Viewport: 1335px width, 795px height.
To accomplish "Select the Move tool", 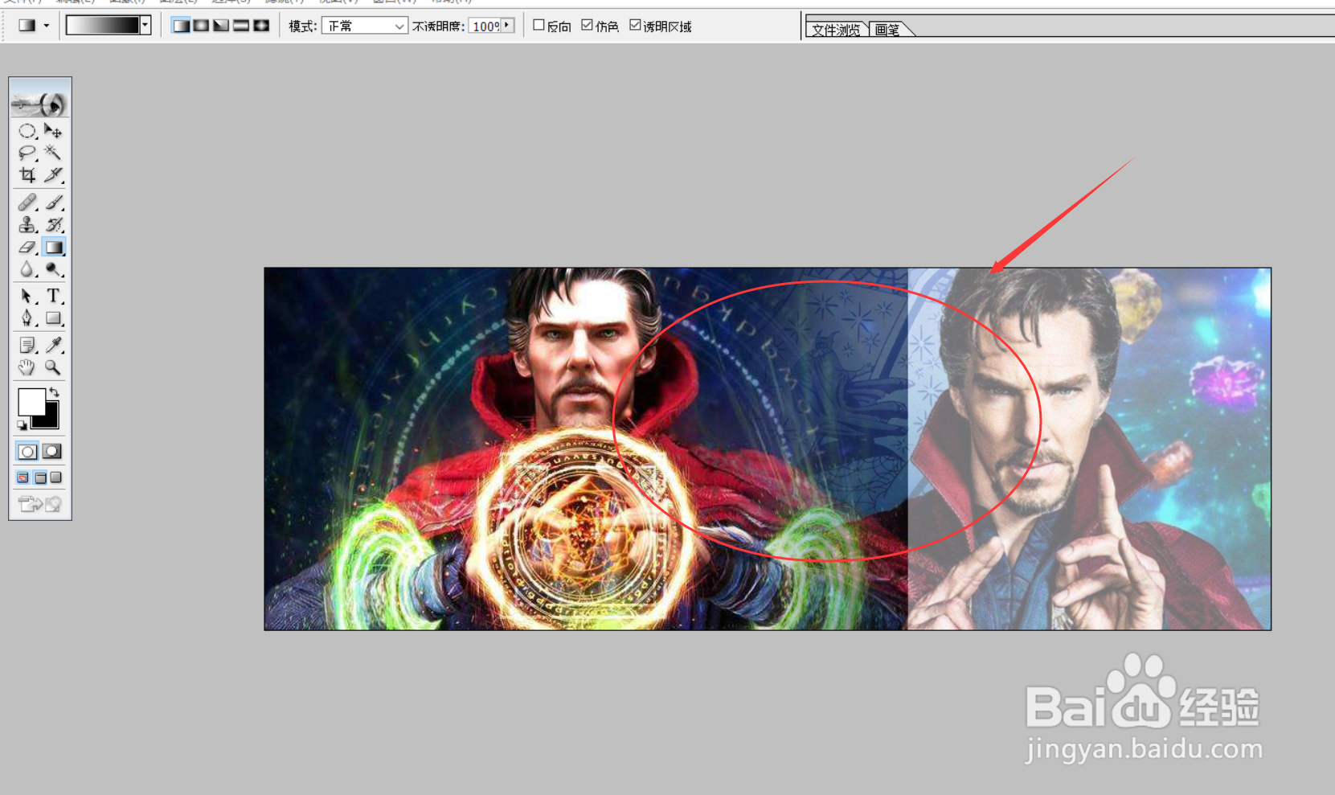I will (x=53, y=130).
